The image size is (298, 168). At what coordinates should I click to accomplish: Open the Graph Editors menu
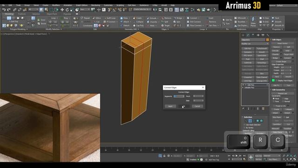(x=81, y=5)
